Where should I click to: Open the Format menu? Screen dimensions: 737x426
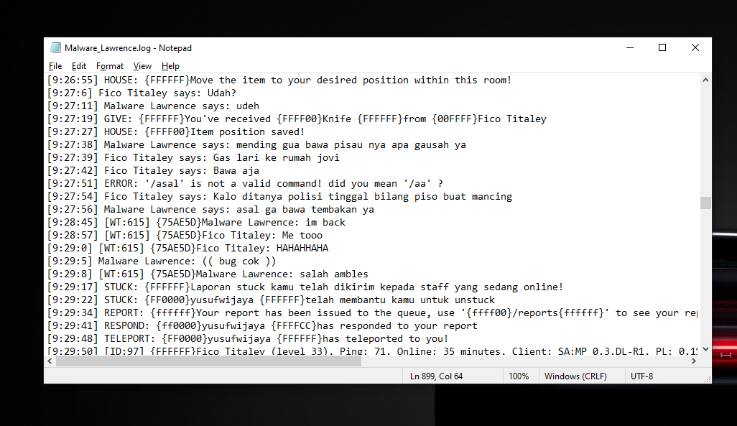[x=109, y=66]
